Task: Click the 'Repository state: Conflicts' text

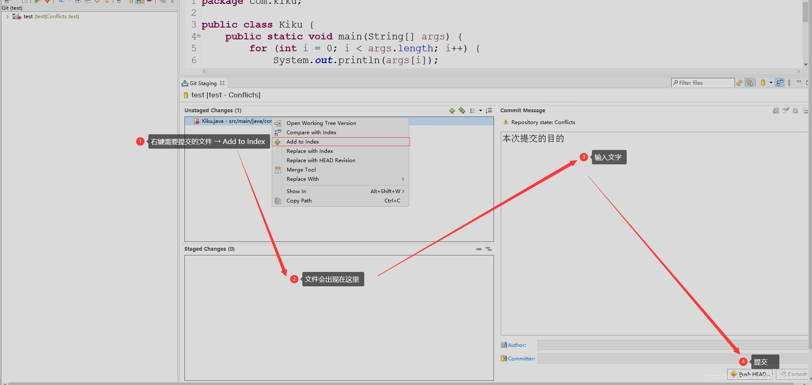Action: point(543,122)
